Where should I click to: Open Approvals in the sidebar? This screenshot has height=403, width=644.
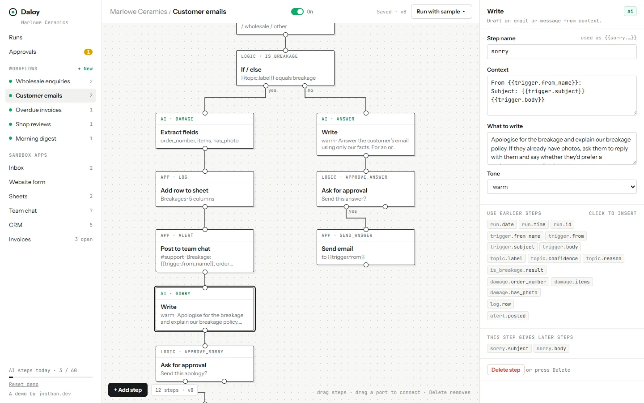[51, 51]
